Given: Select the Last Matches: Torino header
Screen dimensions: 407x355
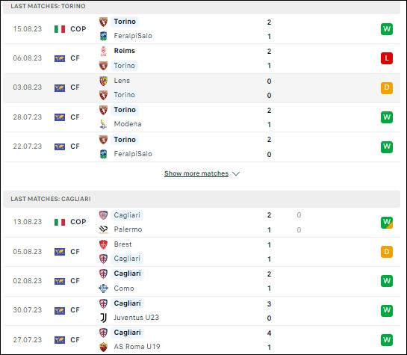Looking at the screenshot, I should (202, 6).
